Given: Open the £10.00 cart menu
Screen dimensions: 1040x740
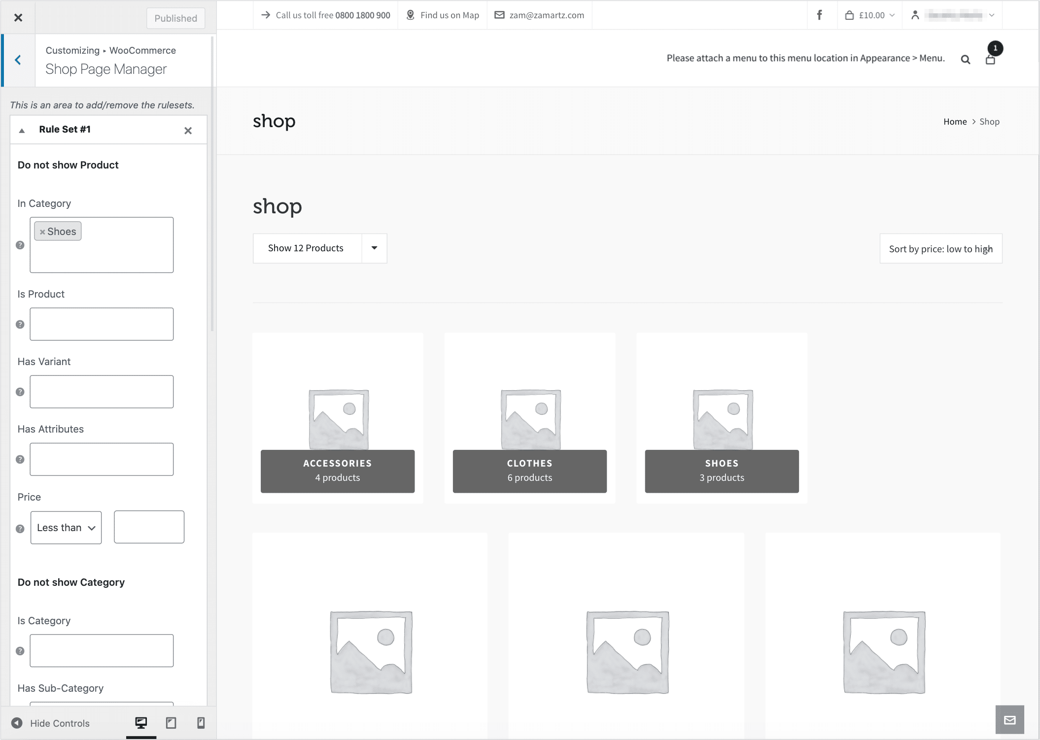Looking at the screenshot, I should tap(869, 15).
